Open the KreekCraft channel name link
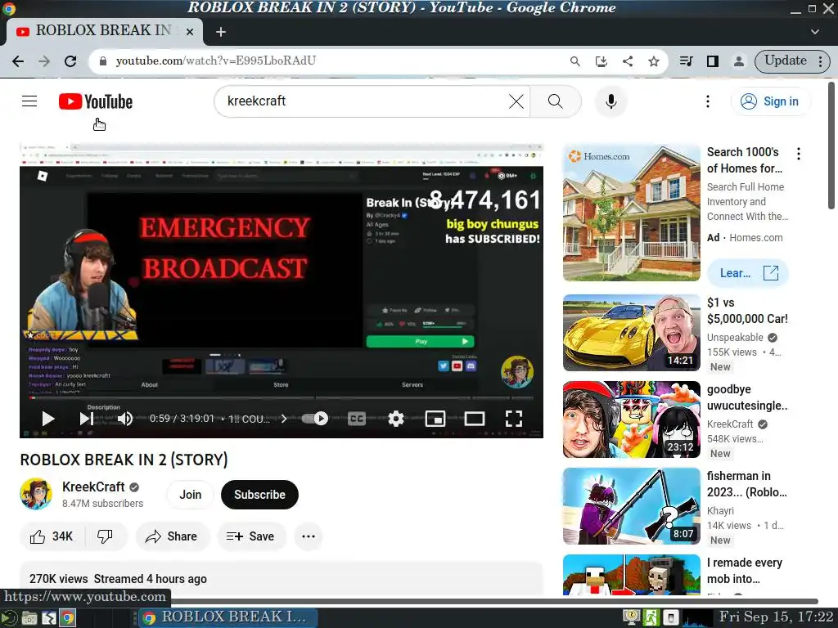The height and width of the screenshot is (628, 838). click(x=93, y=487)
